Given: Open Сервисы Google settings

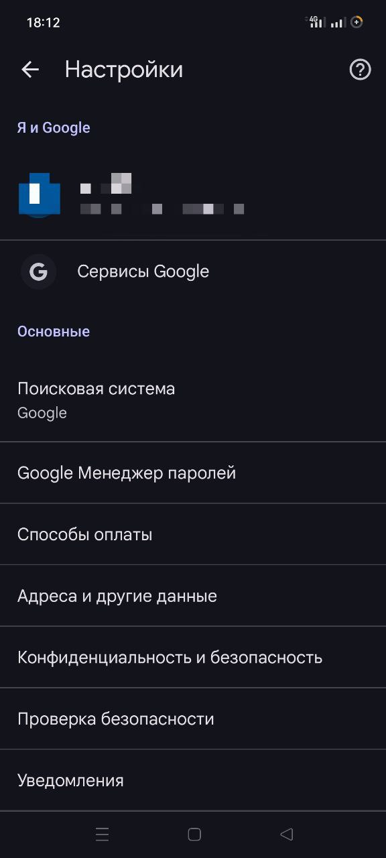Looking at the screenshot, I should click(x=193, y=271).
